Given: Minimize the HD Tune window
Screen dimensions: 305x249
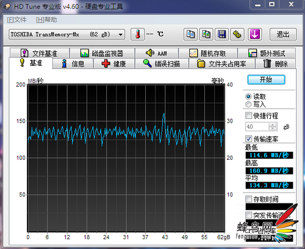Looking at the screenshot, I should pos(257,4).
